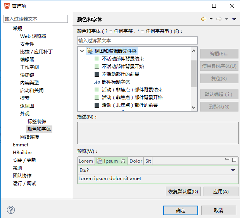Open the 运行 / 调试 preferences category

tap(24, 183)
